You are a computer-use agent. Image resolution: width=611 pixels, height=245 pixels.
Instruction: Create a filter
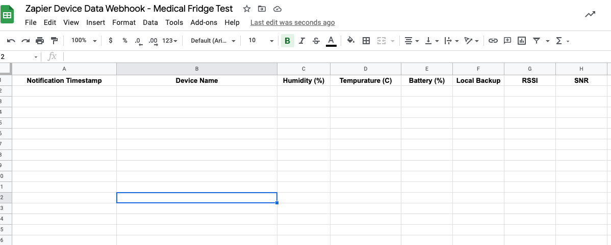pos(537,40)
